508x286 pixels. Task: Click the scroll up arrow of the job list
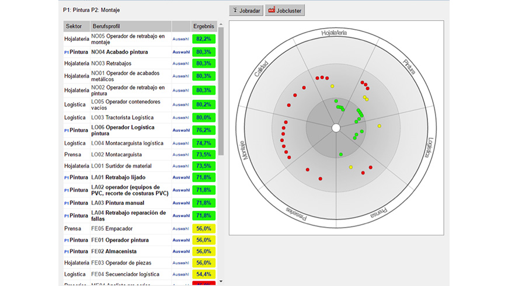tap(221, 24)
